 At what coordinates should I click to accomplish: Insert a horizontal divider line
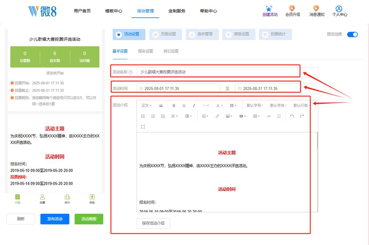click(x=279, y=116)
